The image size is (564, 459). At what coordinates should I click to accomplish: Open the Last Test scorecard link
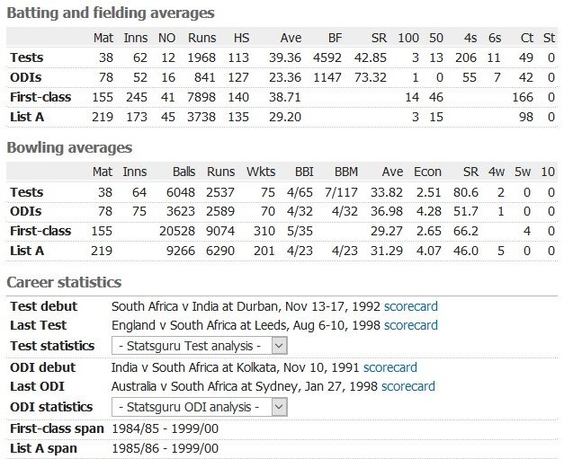click(411, 325)
